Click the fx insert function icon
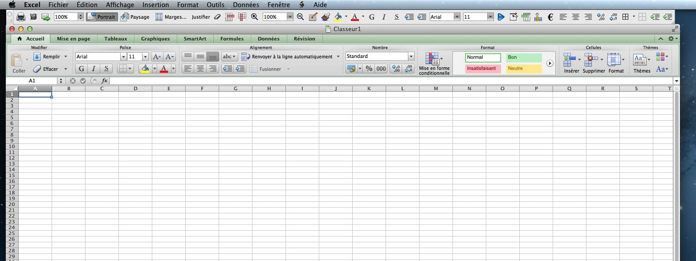Image resolution: width=696 pixels, height=261 pixels. click(x=104, y=81)
